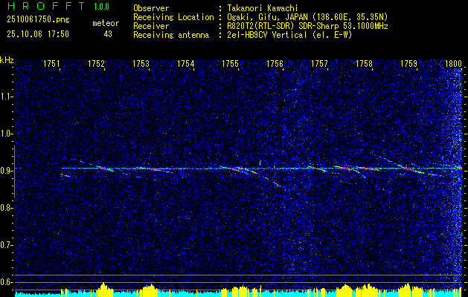Viewport: 468px width, 297px height.
Task: Click time marker 1756
Action: 275,63
